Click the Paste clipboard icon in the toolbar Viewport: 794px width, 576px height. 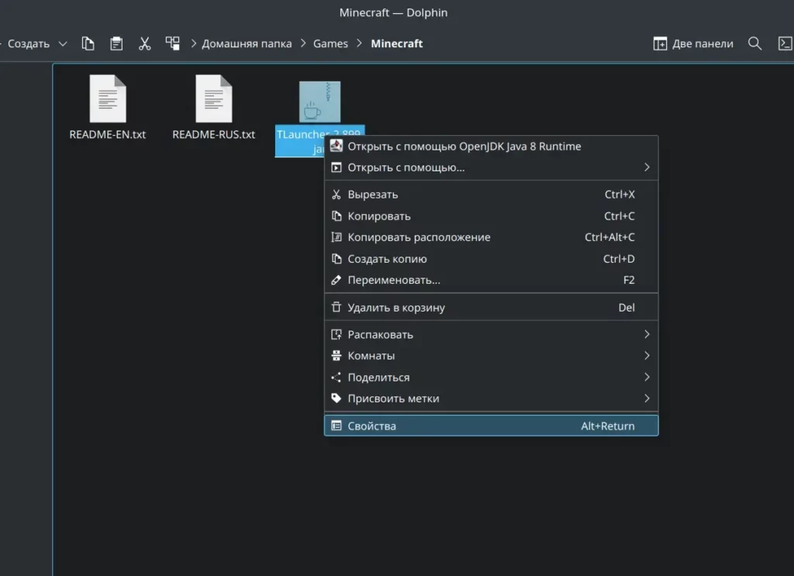116,43
